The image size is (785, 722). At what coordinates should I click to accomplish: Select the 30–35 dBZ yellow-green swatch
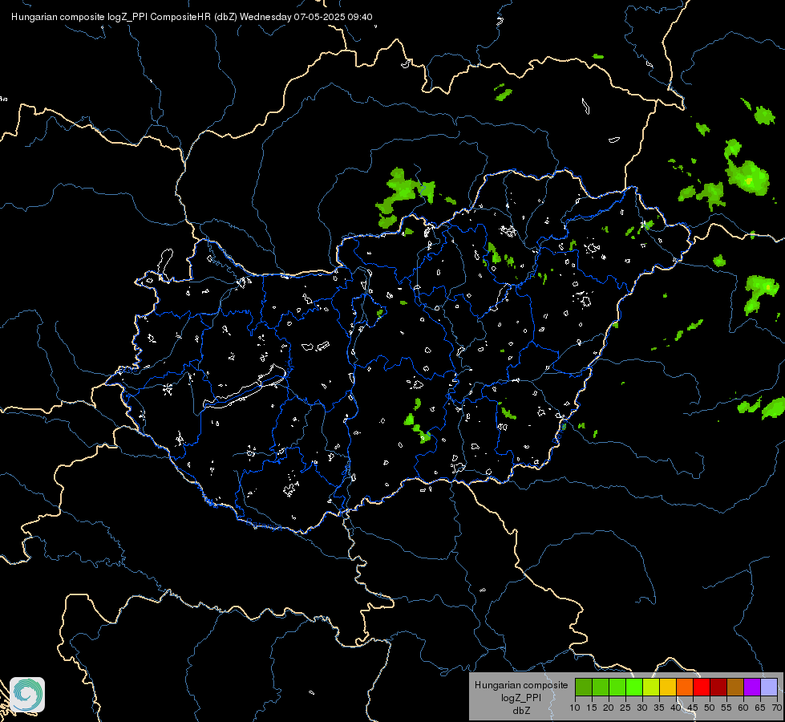651,688
